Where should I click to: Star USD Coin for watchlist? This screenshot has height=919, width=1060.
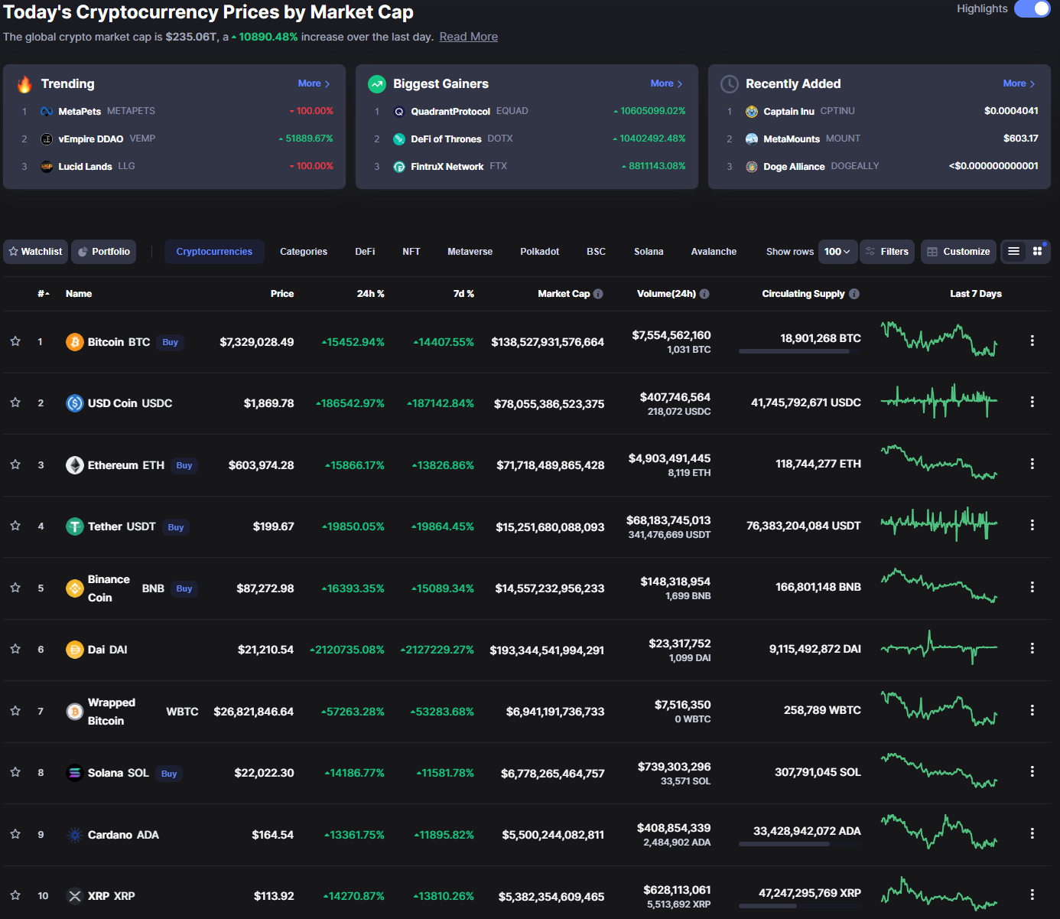tap(15, 402)
